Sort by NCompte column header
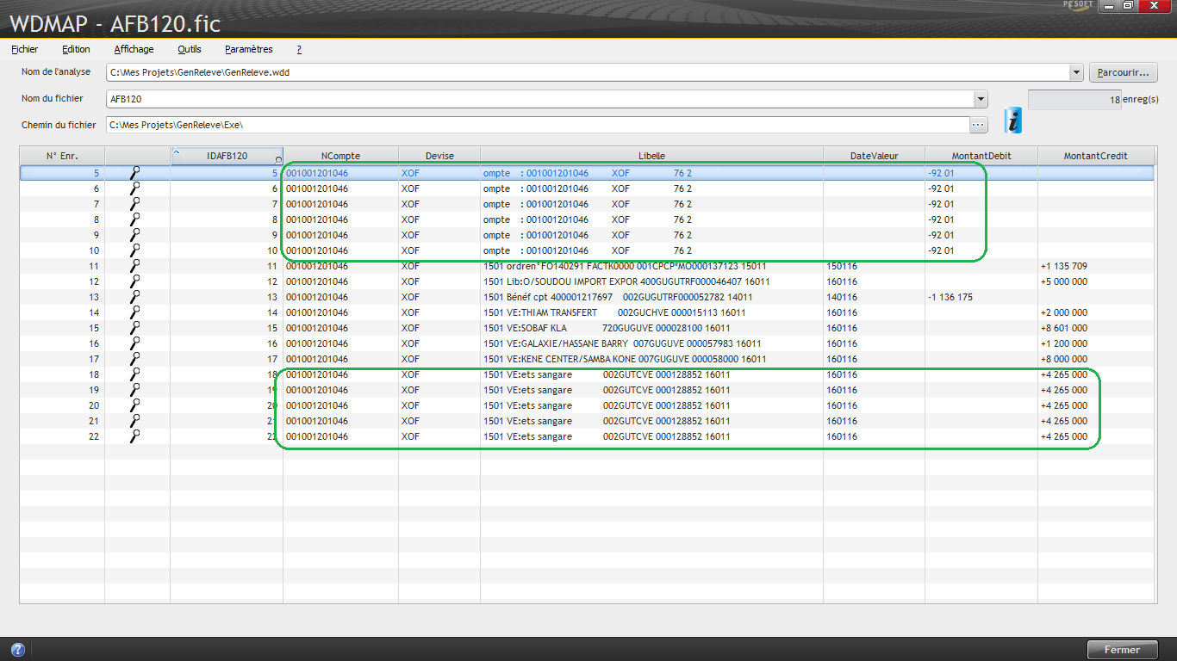 click(340, 156)
